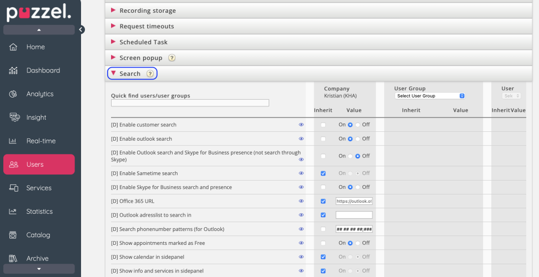Collapse the sidebar with arrow button
539x277 pixels.
pyautogui.click(x=81, y=29)
